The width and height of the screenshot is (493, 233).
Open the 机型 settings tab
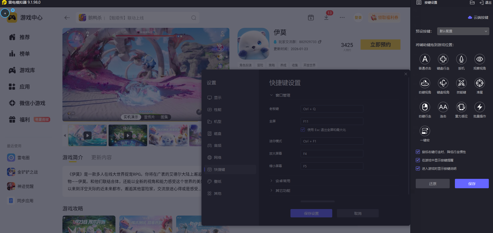230,122
